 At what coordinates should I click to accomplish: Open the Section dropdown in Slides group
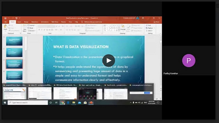point(32,31)
